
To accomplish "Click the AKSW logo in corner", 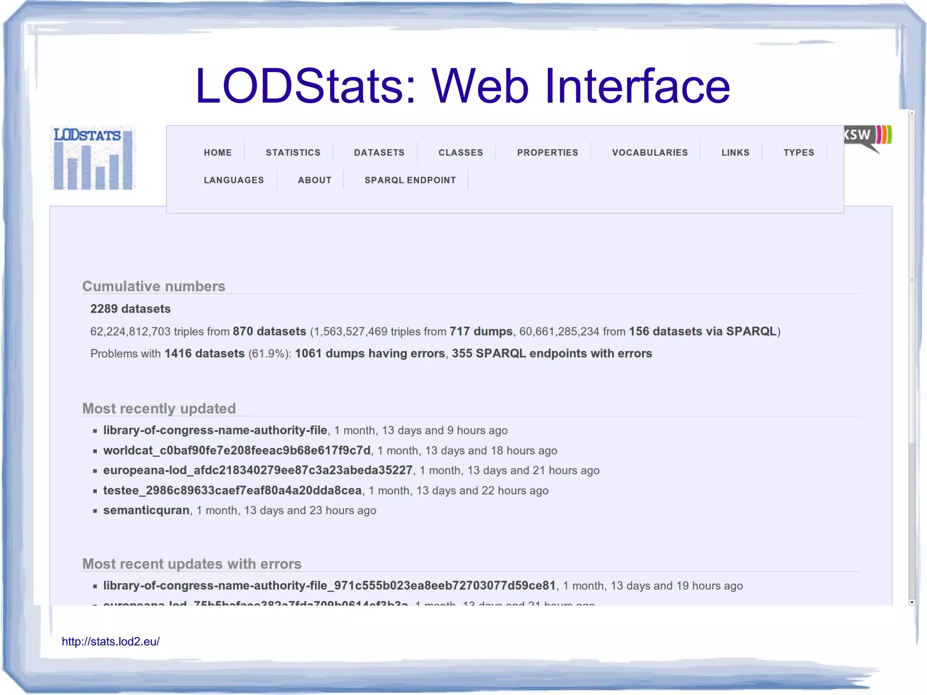I will (868, 139).
